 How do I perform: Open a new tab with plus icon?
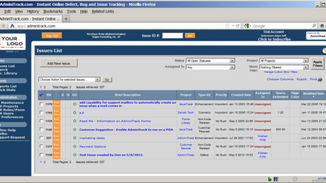66,19
